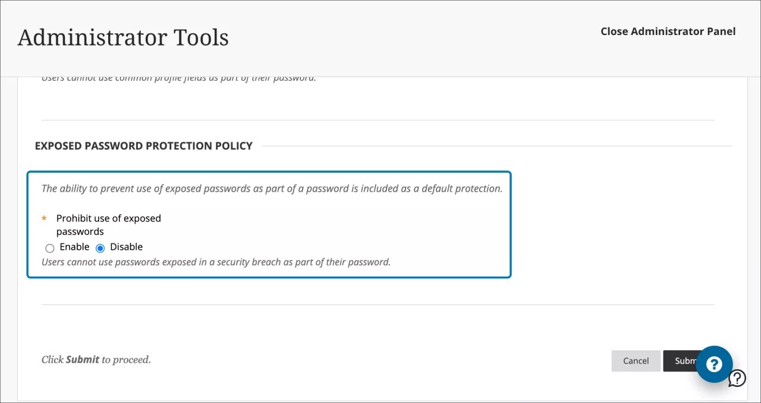Click the highlighted blue-bordered policy box
761x403 pixels.
tap(269, 224)
